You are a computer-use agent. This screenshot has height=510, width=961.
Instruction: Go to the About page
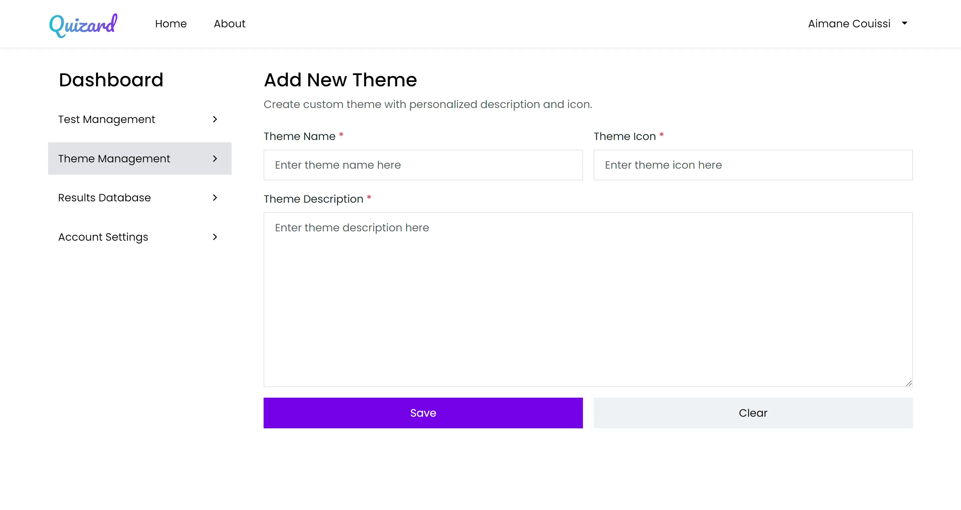pyautogui.click(x=230, y=24)
